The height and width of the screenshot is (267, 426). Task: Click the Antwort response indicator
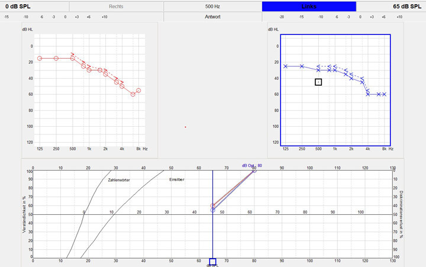point(212,17)
